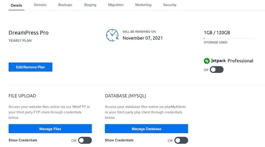
Task: Click the 1GB / 120GB storage text
Action: point(217,33)
